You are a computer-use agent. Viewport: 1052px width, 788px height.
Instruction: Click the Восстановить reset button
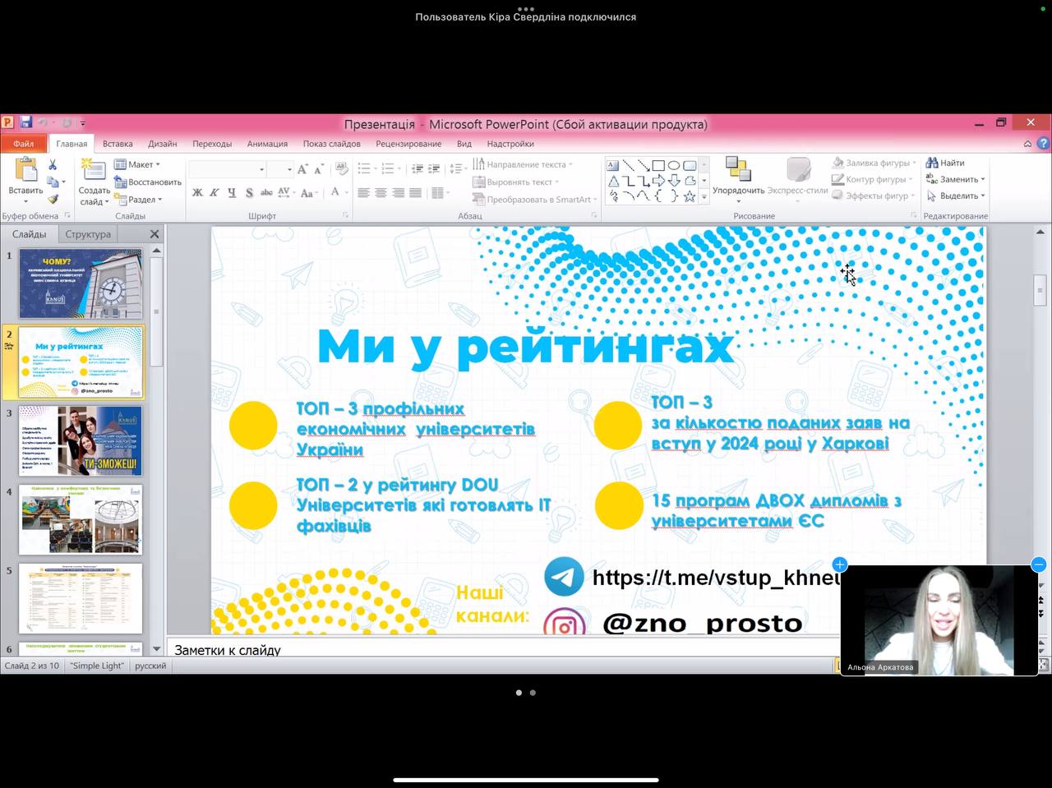click(148, 182)
